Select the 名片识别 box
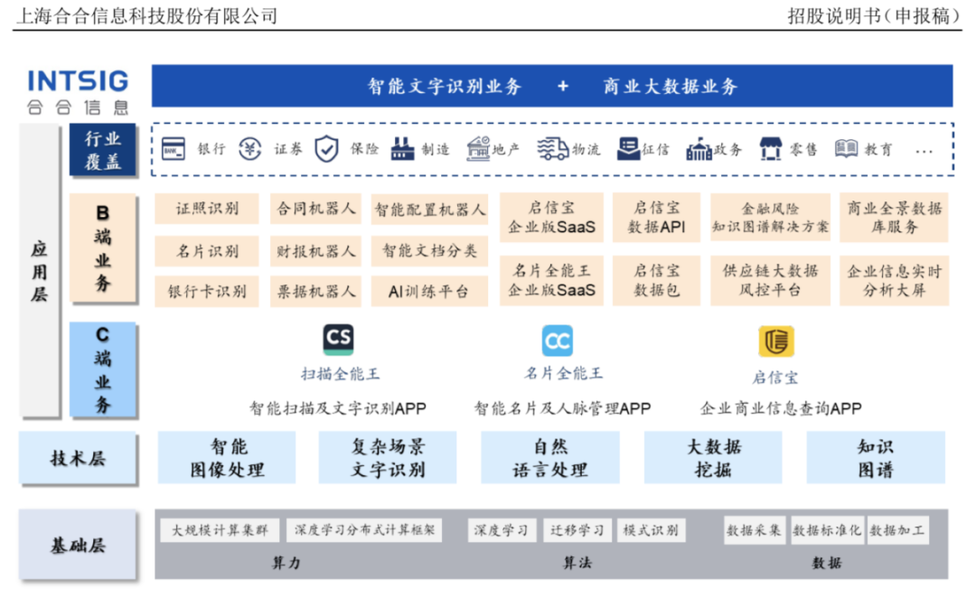 click(207, 250)
